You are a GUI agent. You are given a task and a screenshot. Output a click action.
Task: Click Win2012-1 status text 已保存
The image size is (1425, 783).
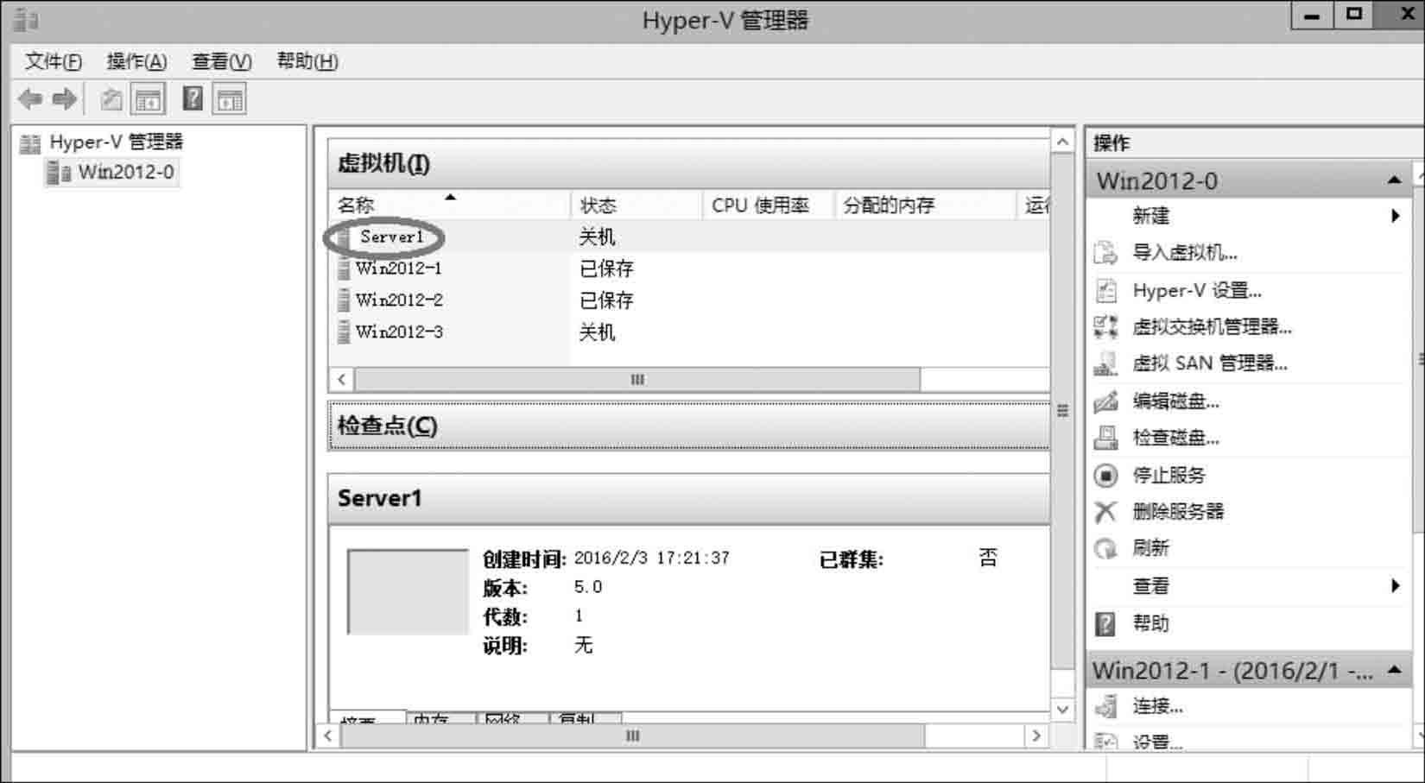click(606, 268)
